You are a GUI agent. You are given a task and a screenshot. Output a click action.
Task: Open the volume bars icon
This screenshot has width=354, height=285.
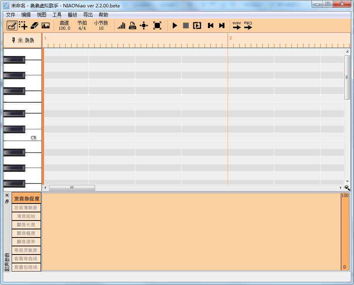[121, 25]
